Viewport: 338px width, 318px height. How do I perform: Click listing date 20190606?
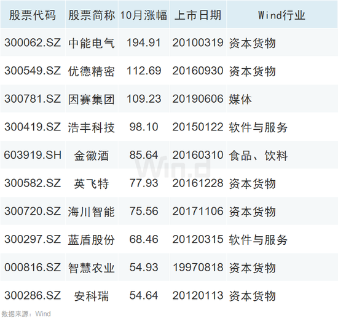coord(198,99)
